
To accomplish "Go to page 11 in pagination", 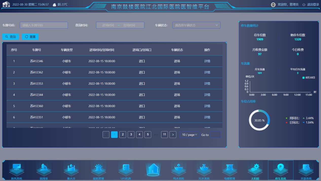I will [164, 135].
